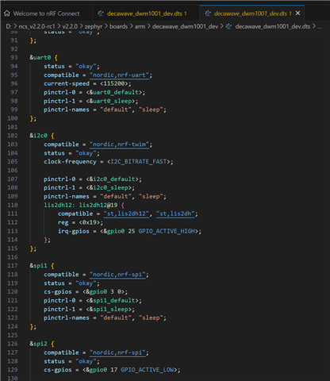Open breadcrumb segment zephyr
Image resolution: width=330 pixels, height=381 pixels.
pyautogui.click(x=94, y=26)
